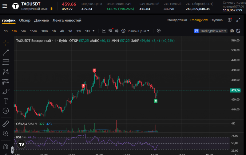This screenshot has height=155, width=246.
Task: Switch to Глубина depth view
Action: (x=216, y=20)
